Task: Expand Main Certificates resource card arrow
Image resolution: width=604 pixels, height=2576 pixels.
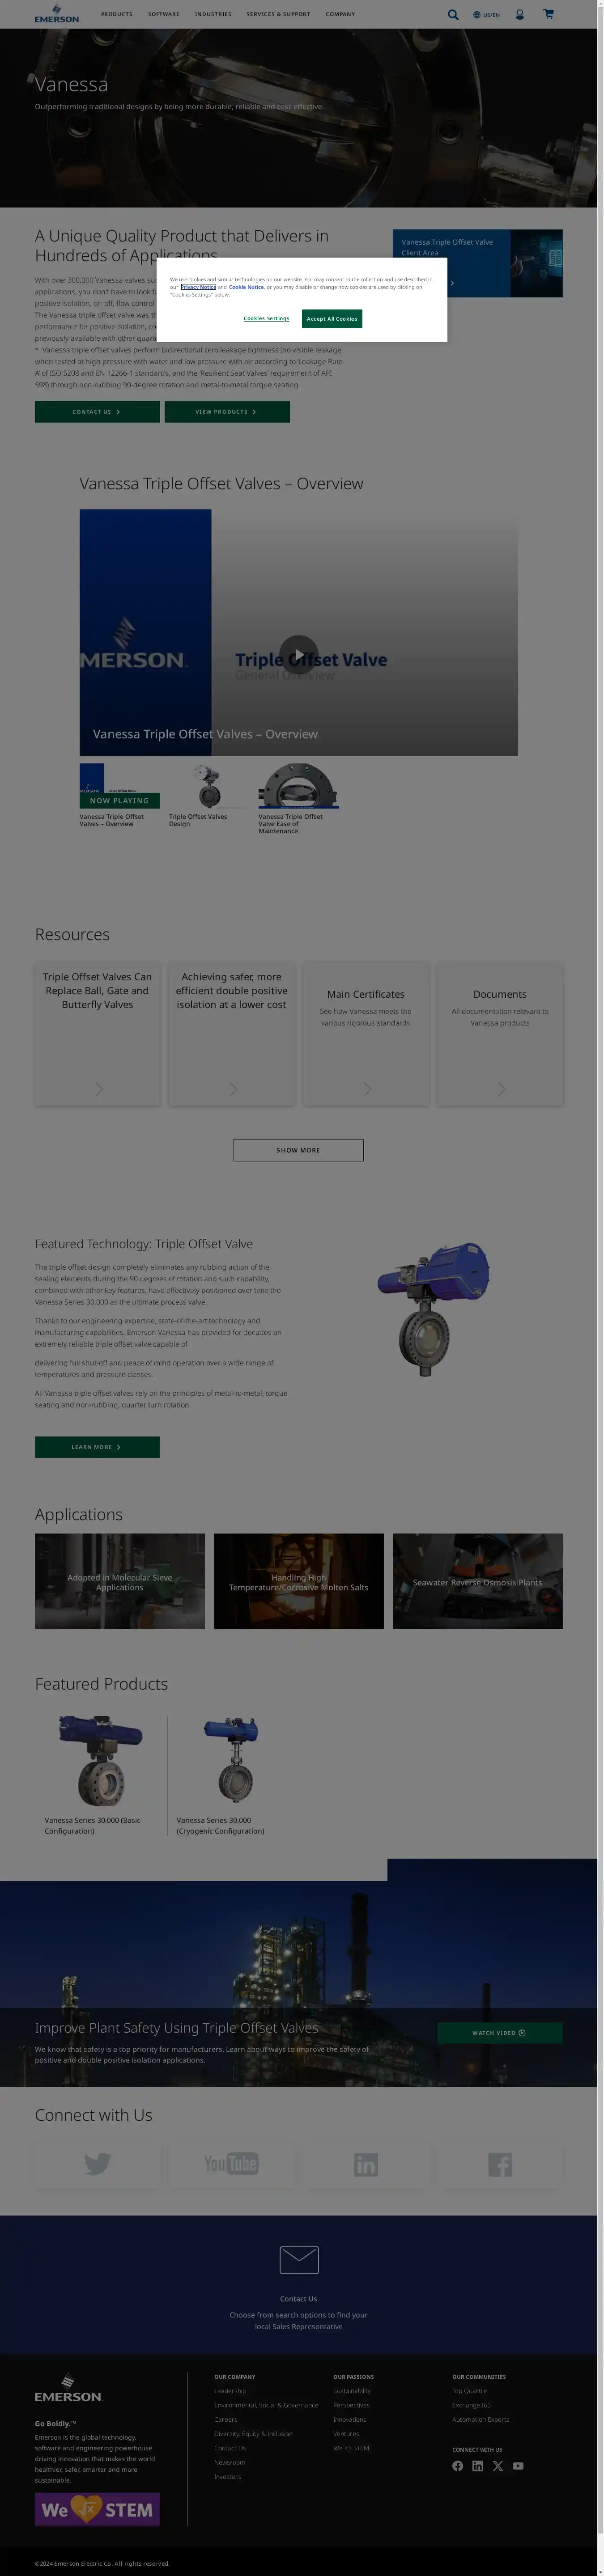Action: click(x=367, y=1088)
